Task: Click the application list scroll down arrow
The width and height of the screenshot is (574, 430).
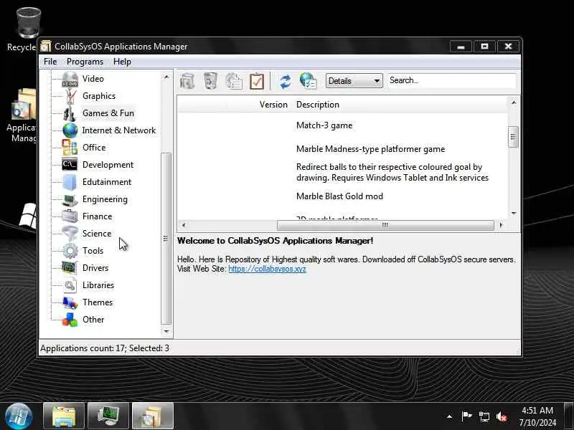Action: pyautogui.click(x=514, y=213)
